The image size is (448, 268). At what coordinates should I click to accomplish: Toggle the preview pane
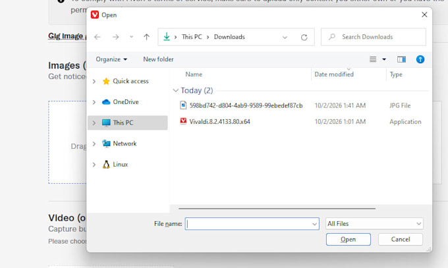tap(401, 59)
